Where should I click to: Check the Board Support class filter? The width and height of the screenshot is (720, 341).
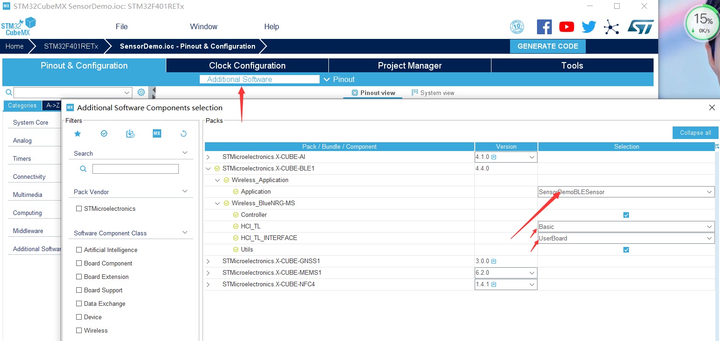[x=79, y=290]
